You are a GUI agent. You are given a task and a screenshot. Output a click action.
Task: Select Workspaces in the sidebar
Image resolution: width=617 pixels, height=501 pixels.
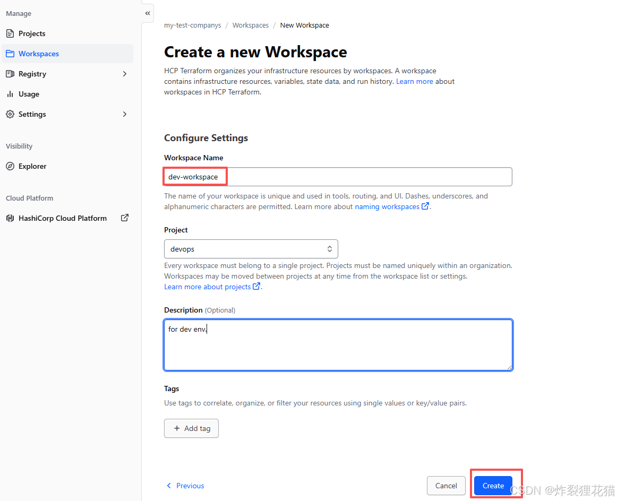point(67,54)
